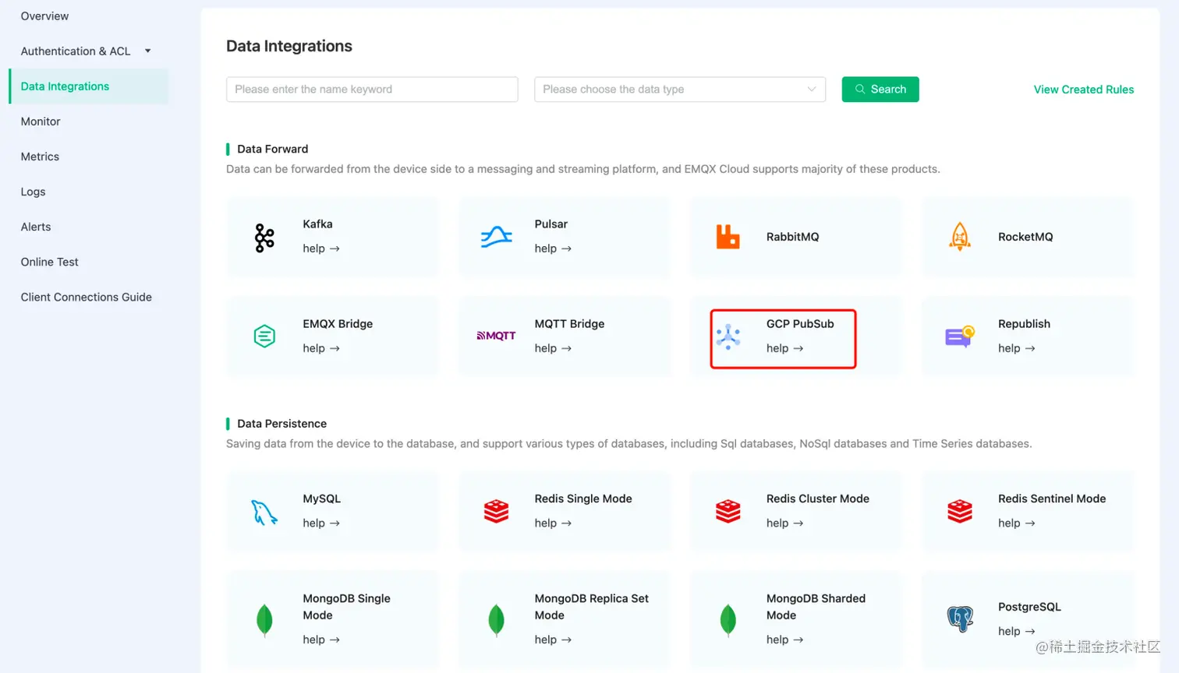Focus the name keyword input field
The width and height of the screenshot is (1179, 673).
point(372,90)
